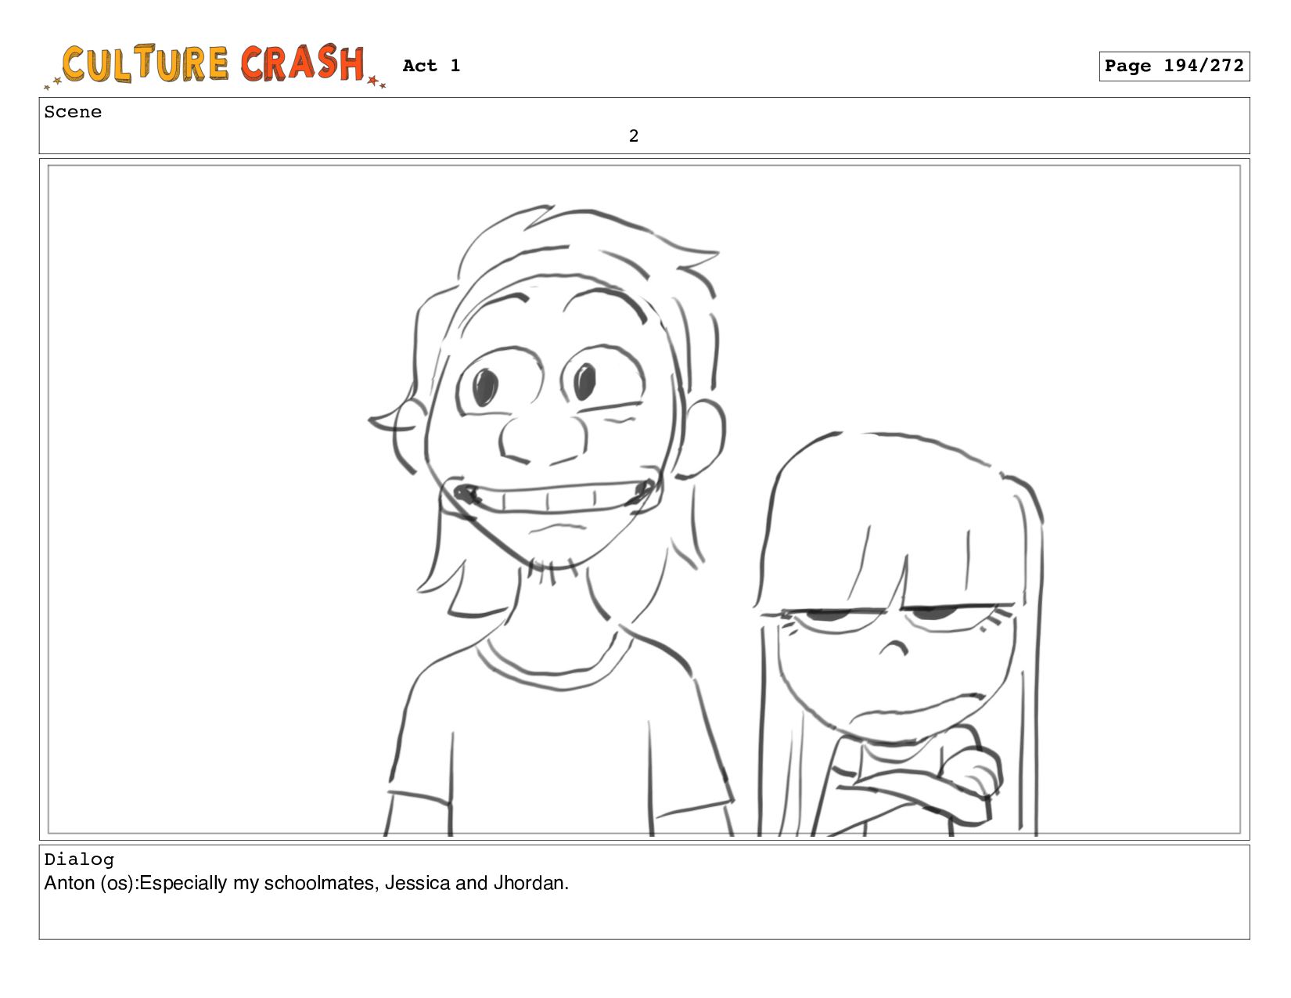Image resolution: width=1291 pixels, height=998 pixels.
Task: Select scene number '2'
Action: [x=634, y=136]
